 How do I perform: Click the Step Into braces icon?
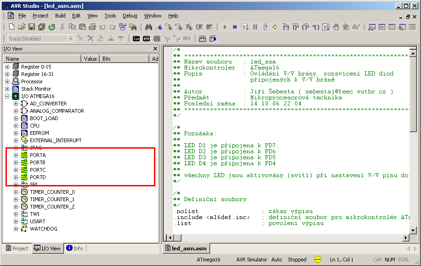click(x=286, y=27)
